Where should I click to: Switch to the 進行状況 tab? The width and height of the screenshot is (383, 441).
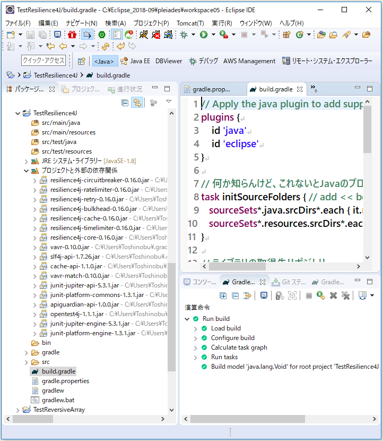(125, 89)
